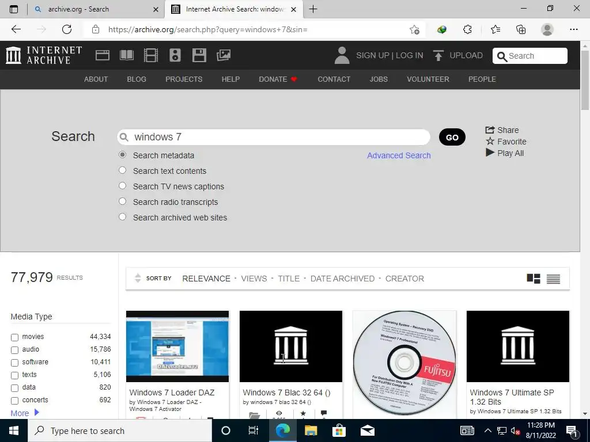The image size is (590, 442).
Task: Open Edge settings and more menu
Action: click(573, 29)
